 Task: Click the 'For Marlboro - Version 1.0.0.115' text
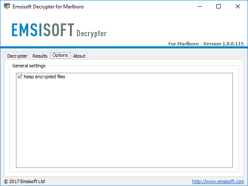pyautogui.click(x=206, y=44)
